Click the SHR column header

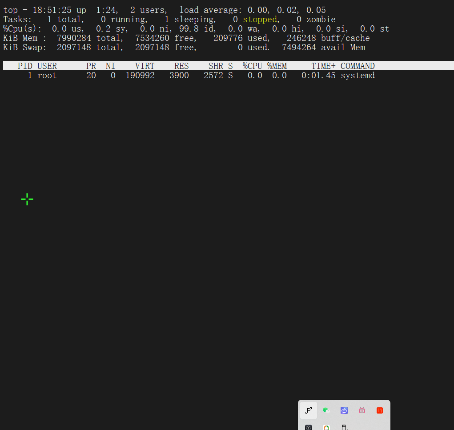(x=216, y=66)
